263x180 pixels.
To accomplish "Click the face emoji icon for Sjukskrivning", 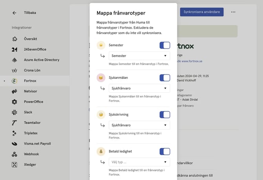I will click(101, 115).
